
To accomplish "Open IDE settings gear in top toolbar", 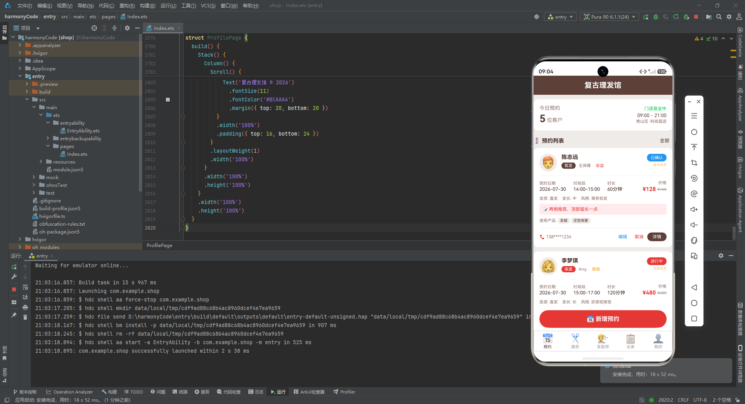I will pos(729,17).
